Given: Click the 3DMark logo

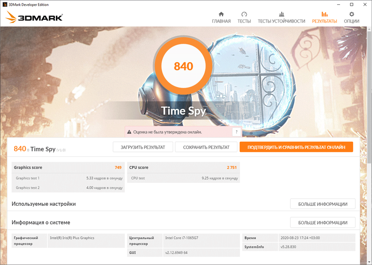Looking at the screenshot, I should 34,17.
